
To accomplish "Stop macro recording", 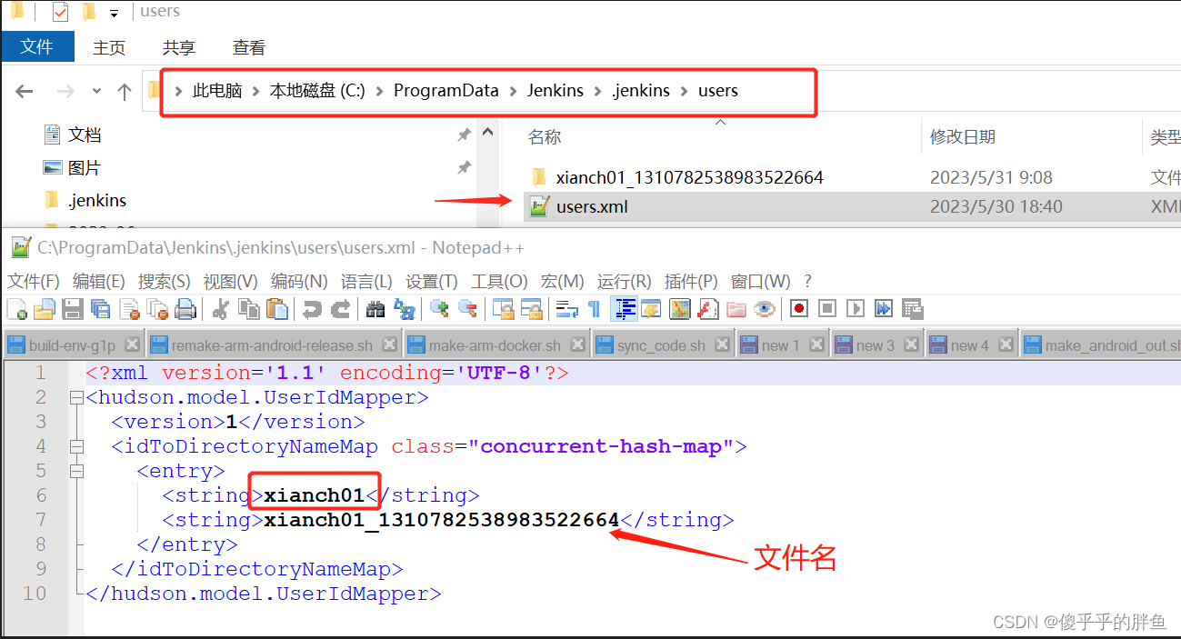I will coord(827,309).
